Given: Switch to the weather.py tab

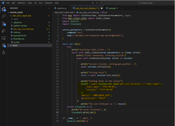Looking at the screenshot, I should 62,8.
